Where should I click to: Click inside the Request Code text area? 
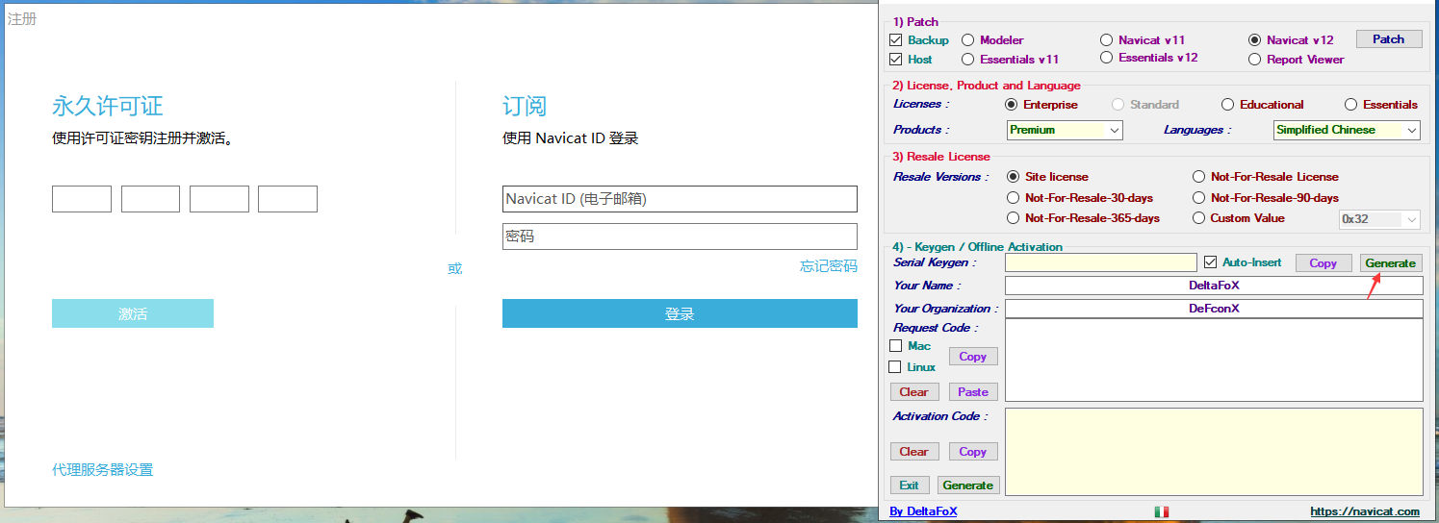(1214, 360)
